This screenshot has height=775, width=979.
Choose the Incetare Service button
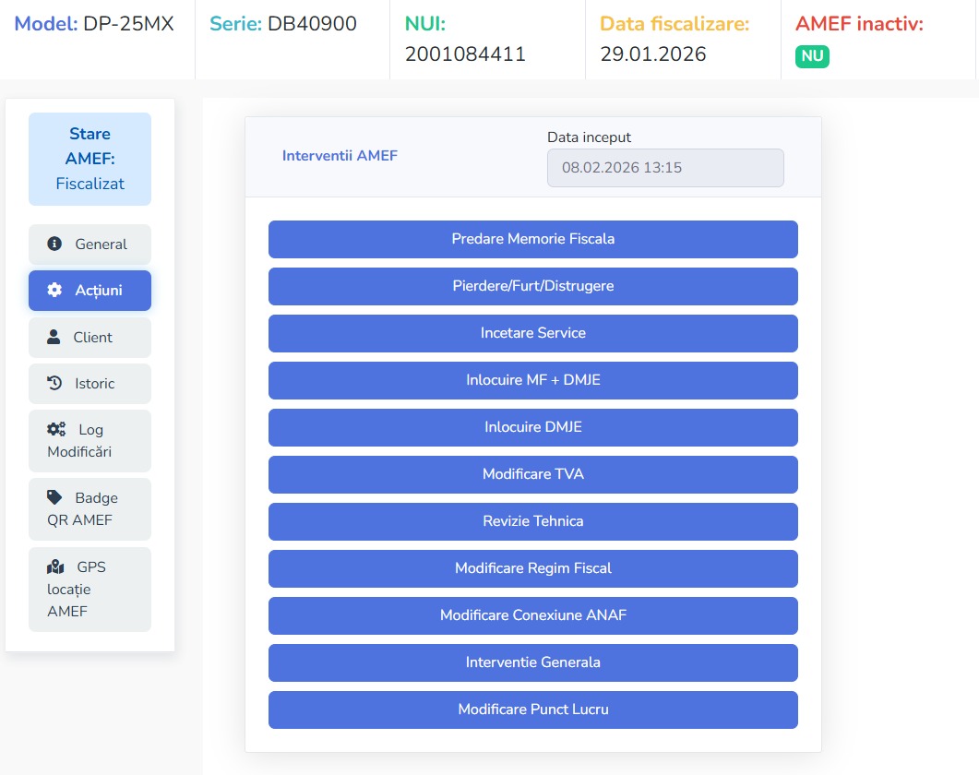532,333
